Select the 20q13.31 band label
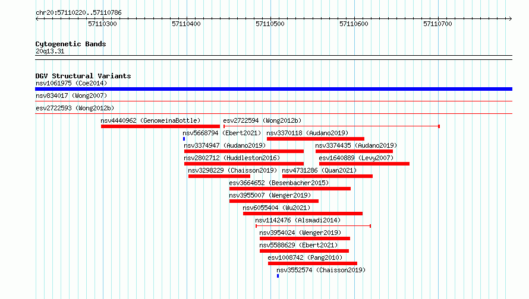529x299 pixels. click(x=50, y=51)
